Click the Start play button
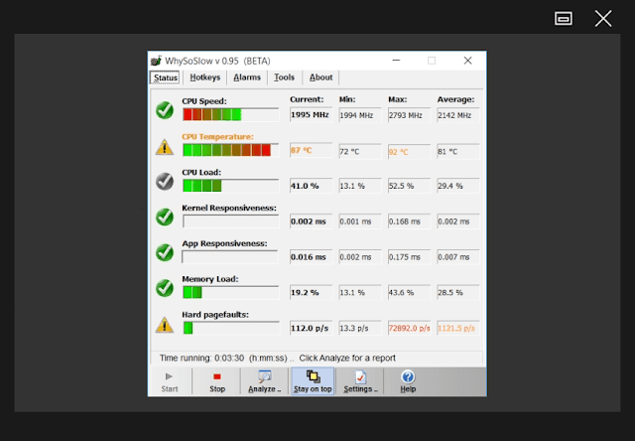This screenshot has height=441, width=635. [170, 382]
